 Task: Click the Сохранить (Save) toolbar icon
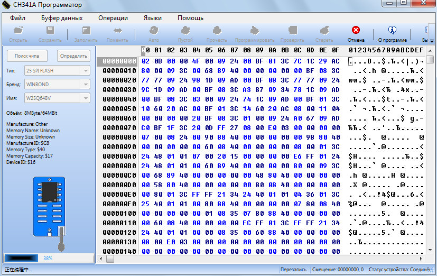(50, 30)
